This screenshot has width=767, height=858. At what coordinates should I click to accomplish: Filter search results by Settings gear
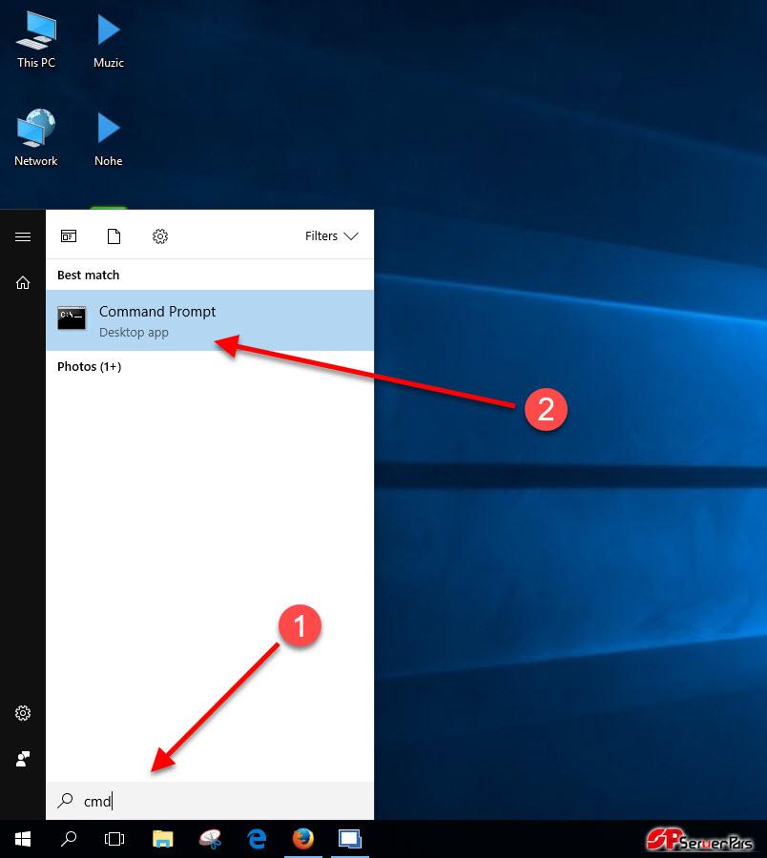[x=160, y=235]
